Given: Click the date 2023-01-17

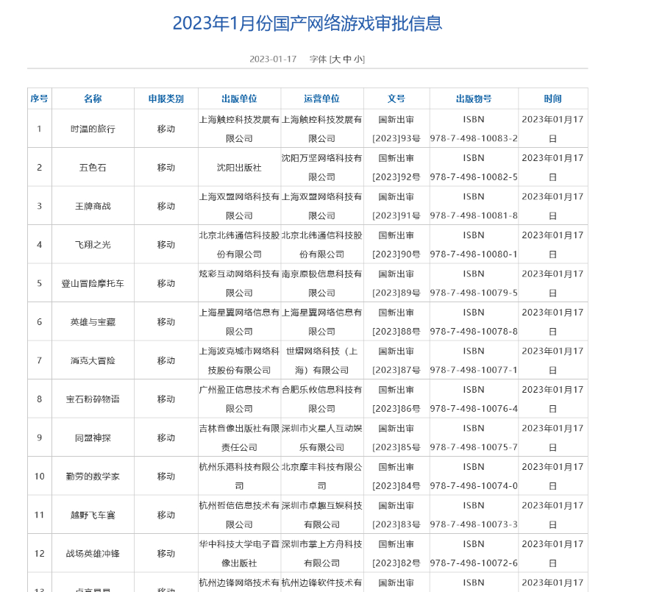Looking at the screenshot, I should [273, 59].
